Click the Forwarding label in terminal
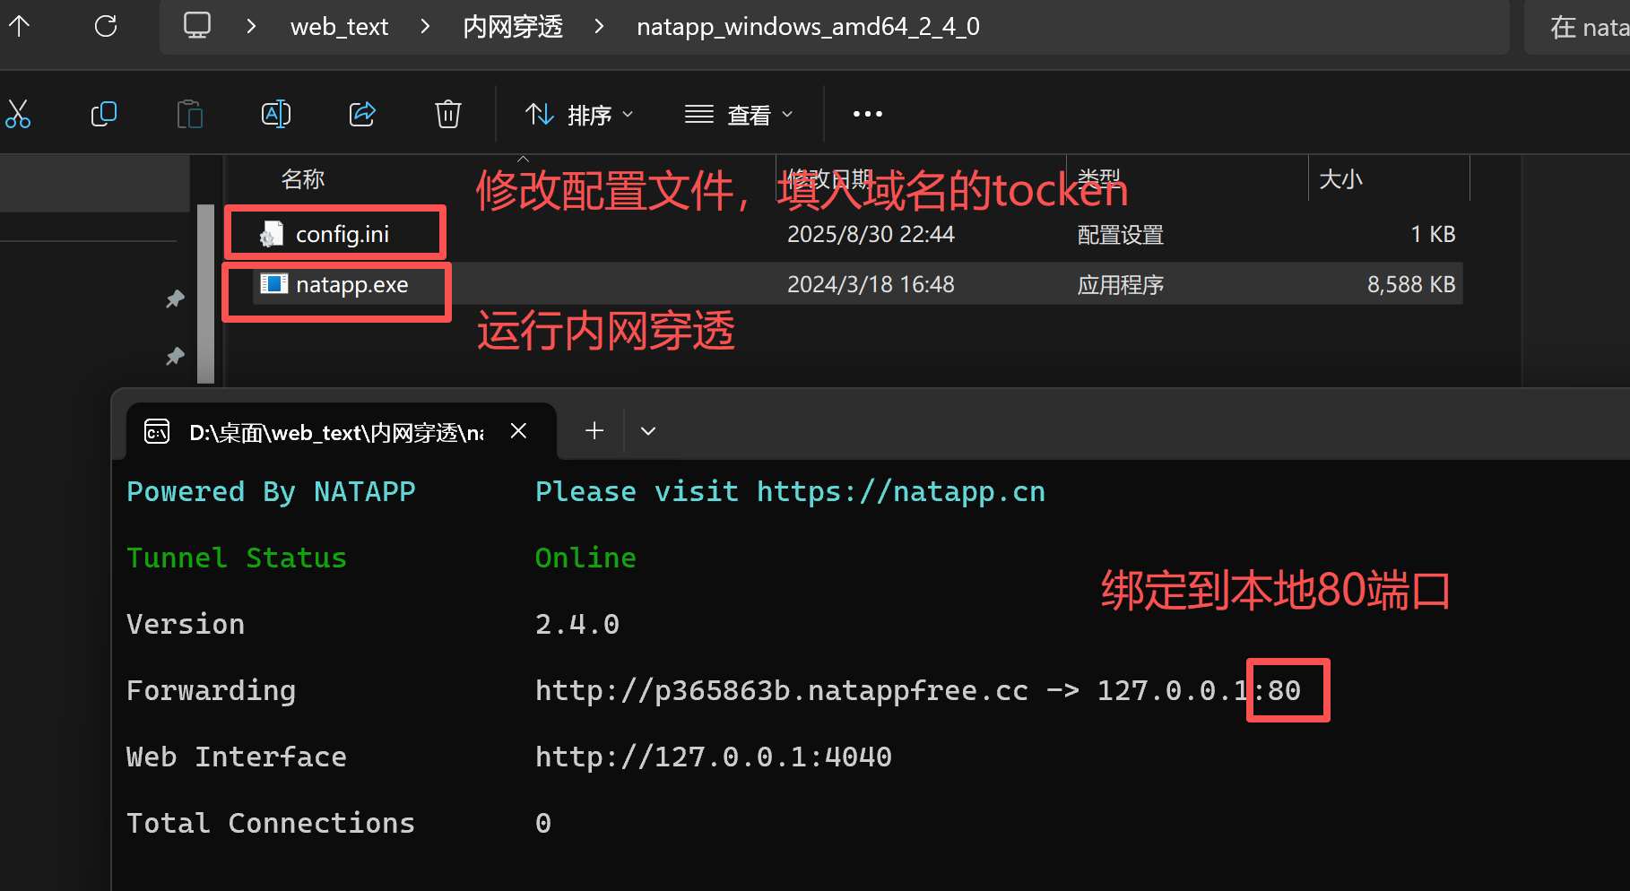1630x891 pixels. pos(211,691)
